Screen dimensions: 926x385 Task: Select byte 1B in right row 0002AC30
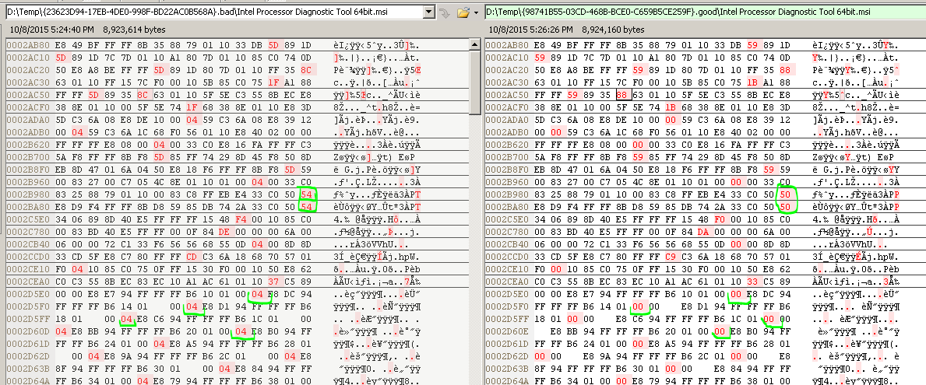click(x=752, y=83)
